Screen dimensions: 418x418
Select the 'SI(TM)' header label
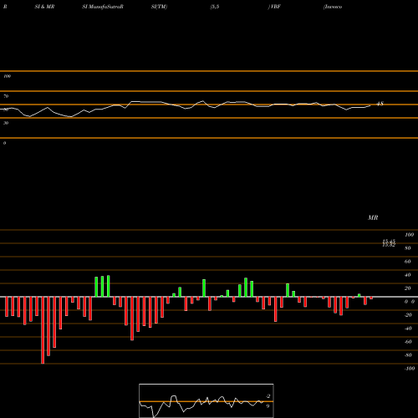click(159, 7)
